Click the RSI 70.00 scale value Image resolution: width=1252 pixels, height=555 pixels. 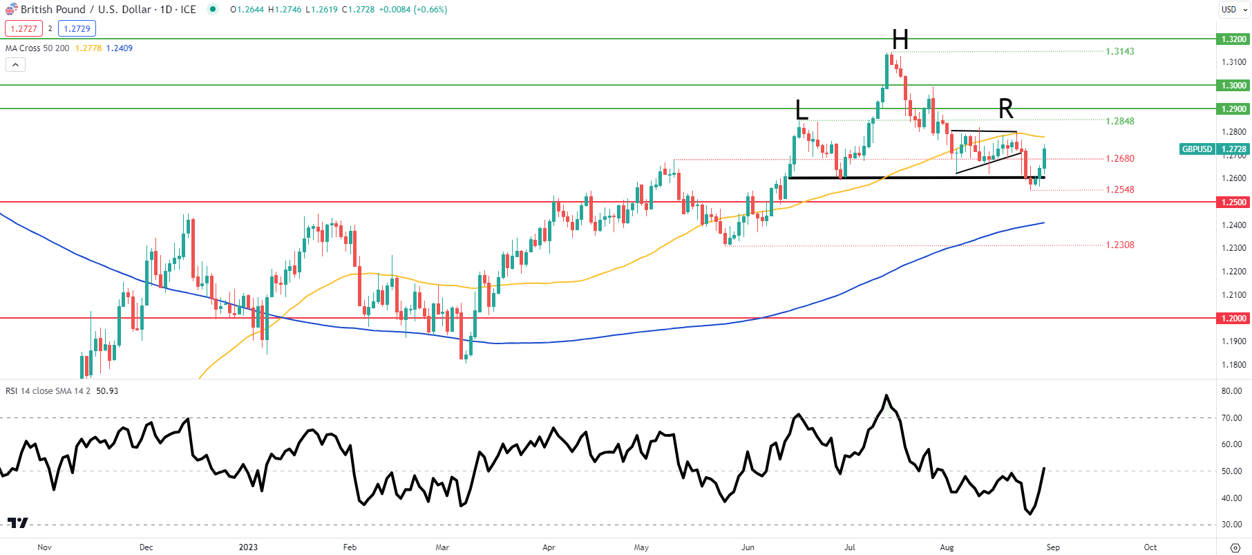[1232, 417]
